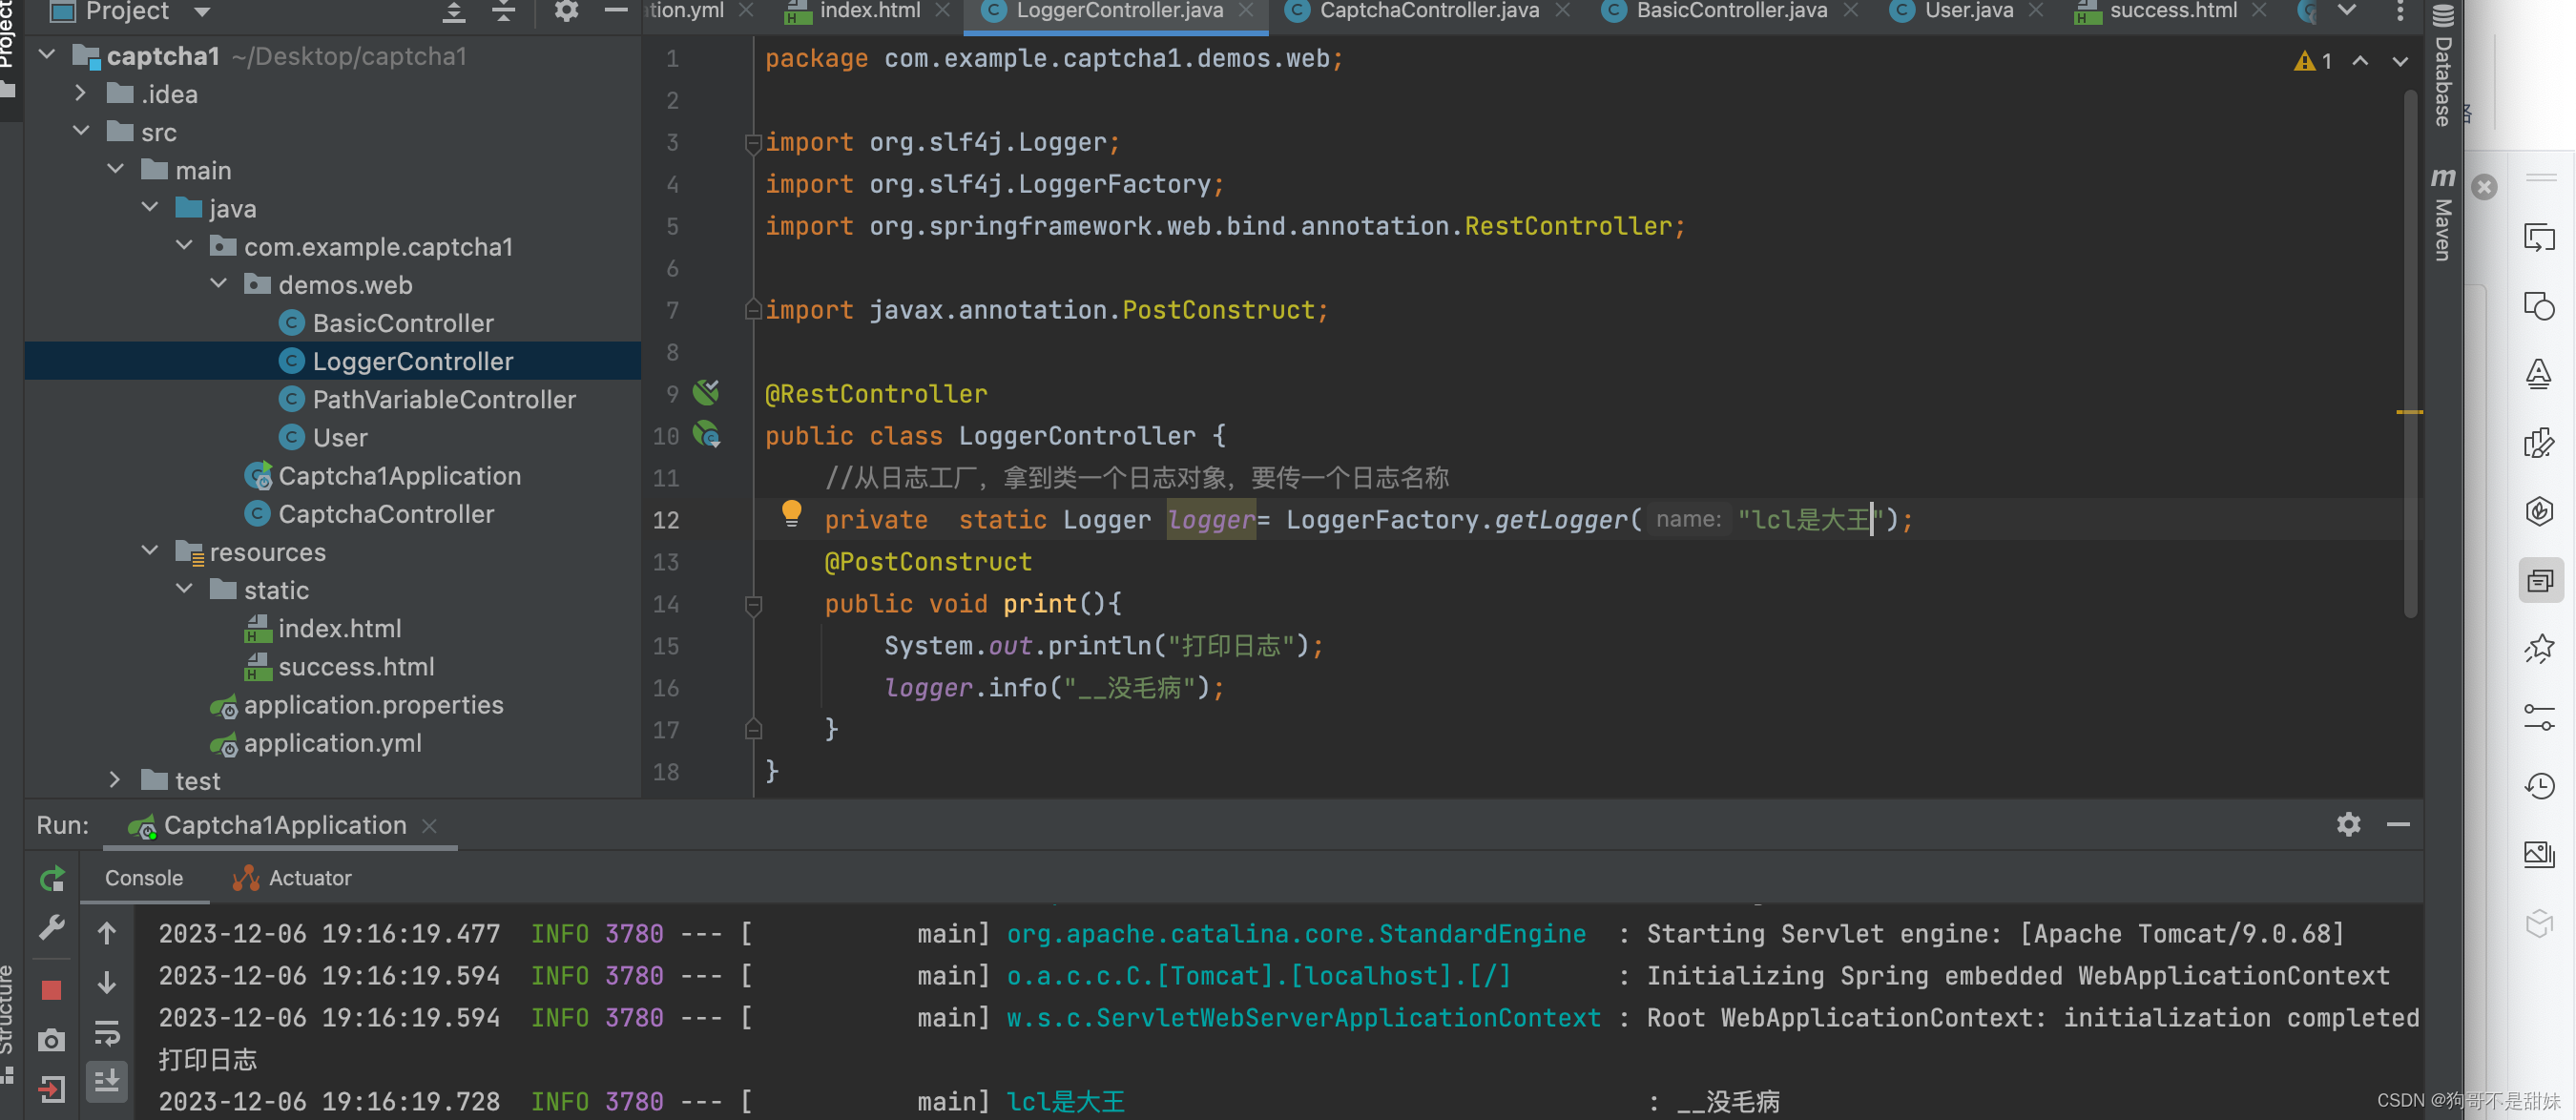Click gutter bean icon on line 10
2576x1120 pixels.
click(707, 434)
